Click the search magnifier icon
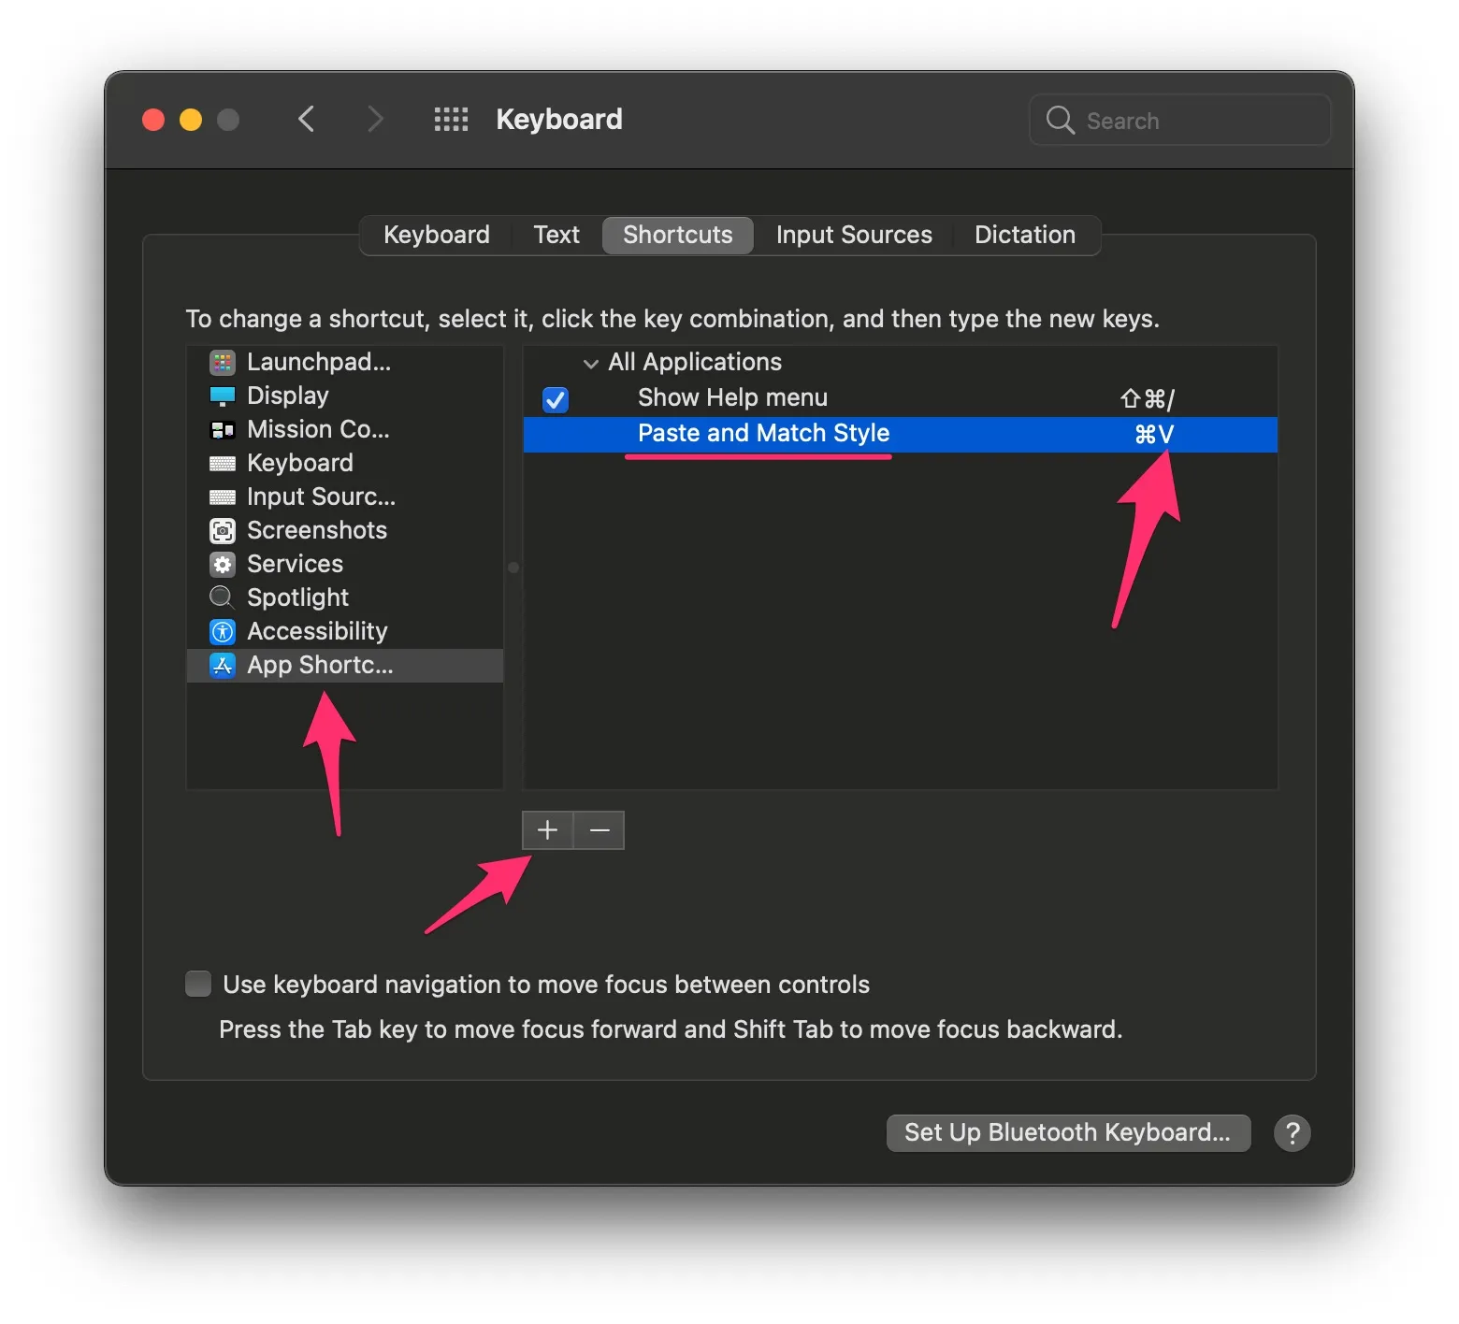Screen dimensions: 1459x1324 coord(1060,120)
